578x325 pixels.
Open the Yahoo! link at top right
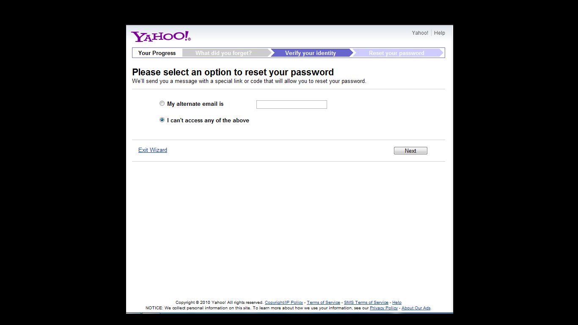click(420, 33)
